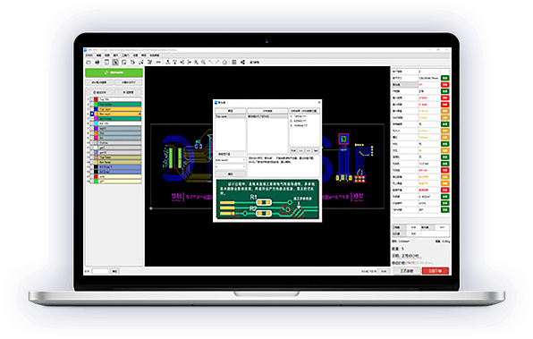Open the last menu in the menu bar
Viewport: 533px width, 339px height.
pos(155,55)
